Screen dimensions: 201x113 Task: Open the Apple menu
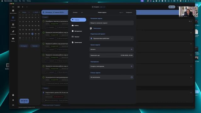2,1
